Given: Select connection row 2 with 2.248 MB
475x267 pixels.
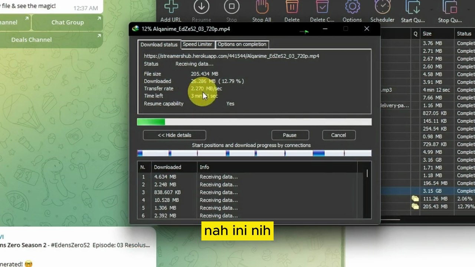Looking at the screenshot, I should [250, 185].
